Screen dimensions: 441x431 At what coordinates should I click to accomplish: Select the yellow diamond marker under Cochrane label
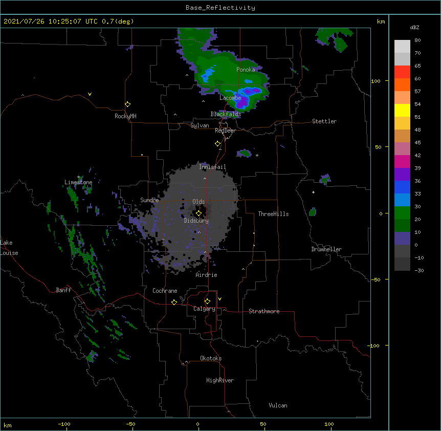click(174, 302)
